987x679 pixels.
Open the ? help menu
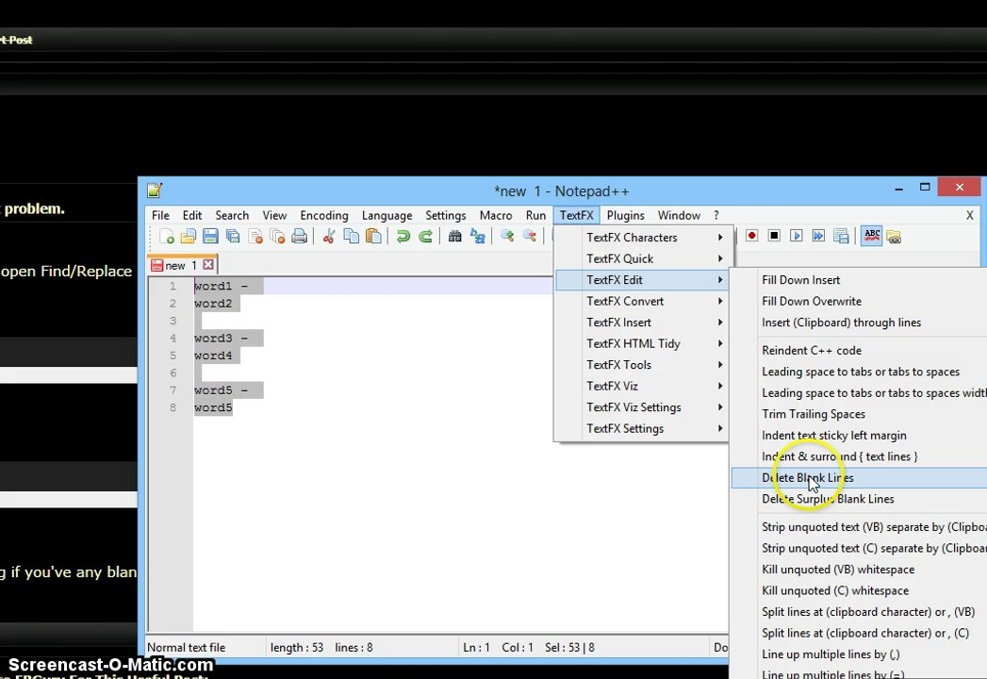(x=716, y=215)
